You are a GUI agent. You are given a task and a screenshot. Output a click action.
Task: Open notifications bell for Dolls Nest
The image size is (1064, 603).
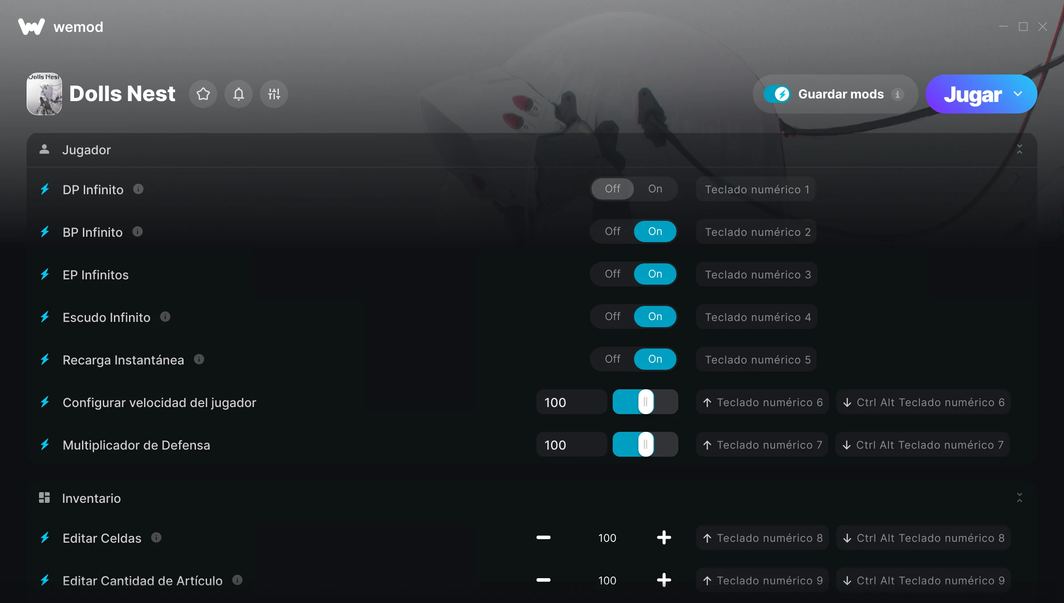[239, 94]
